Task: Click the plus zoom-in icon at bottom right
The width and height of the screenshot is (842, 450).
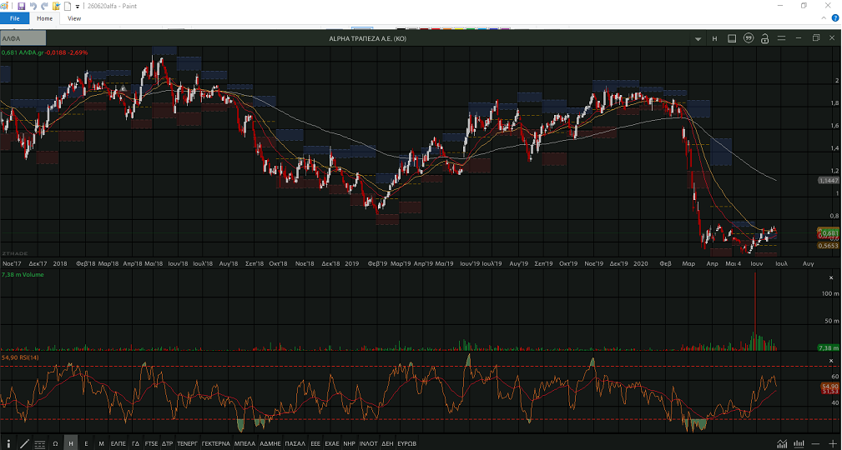Action: 832,443
